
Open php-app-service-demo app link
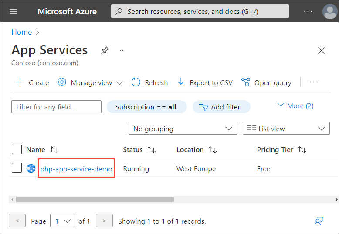coord(76,169)
